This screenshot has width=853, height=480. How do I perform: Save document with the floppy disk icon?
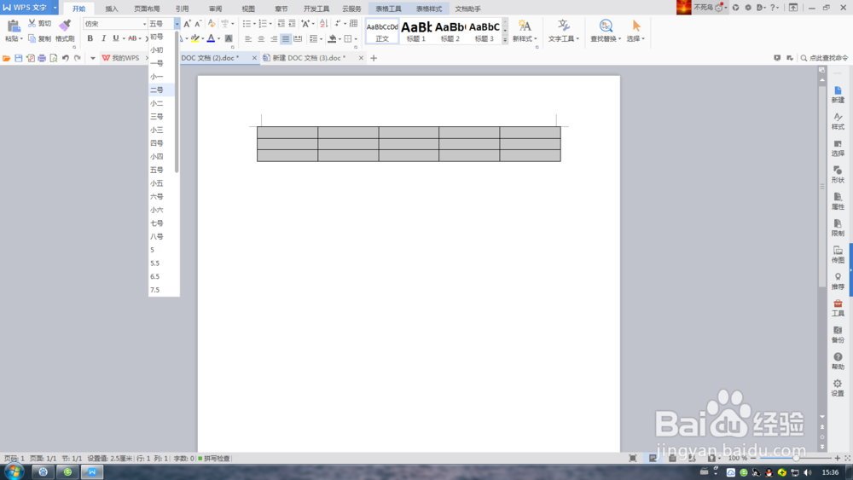click(19, 58)
